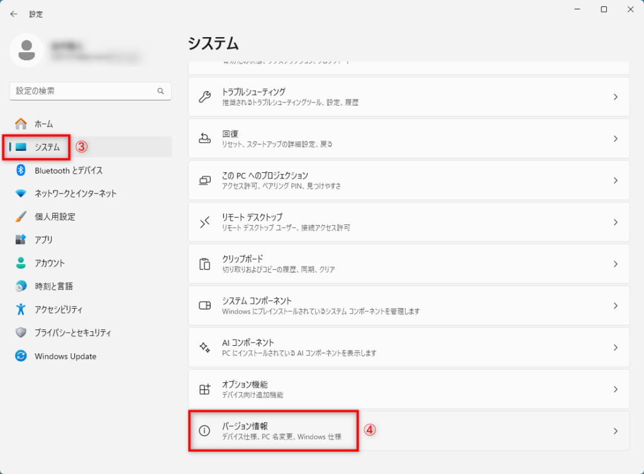Click the Settings search (設定の検索) field
Image resolution: width=644 pixels, height=474 pixels.
click(x=82, y=91)
